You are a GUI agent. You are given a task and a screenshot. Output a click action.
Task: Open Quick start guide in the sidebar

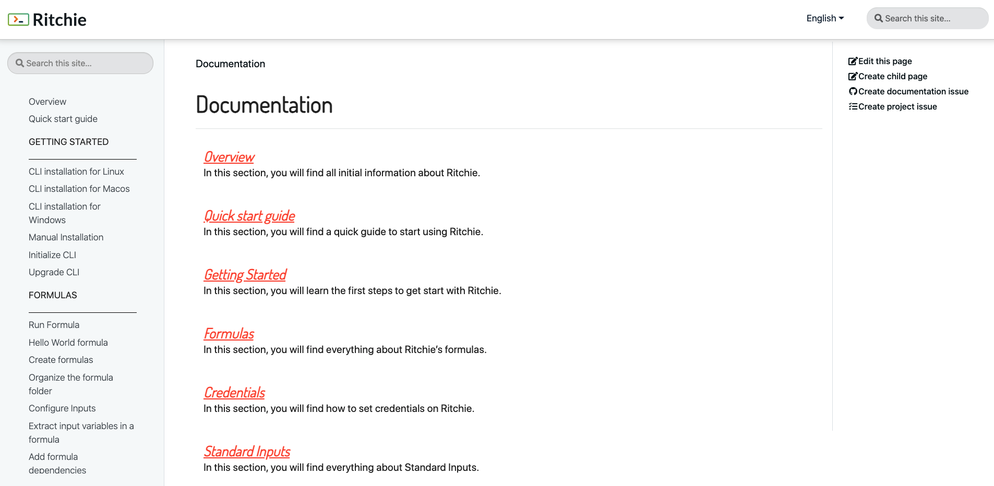pos(63,119)
